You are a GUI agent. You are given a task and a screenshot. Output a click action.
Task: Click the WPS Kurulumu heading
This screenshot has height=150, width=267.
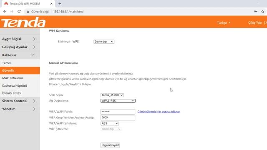pyautogui.click(x=59, y=31)
